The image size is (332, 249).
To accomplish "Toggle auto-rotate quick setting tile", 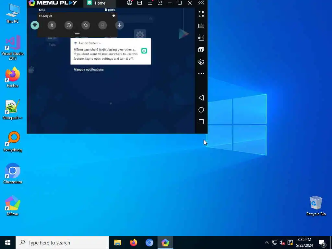I will (x=86, y=25).
